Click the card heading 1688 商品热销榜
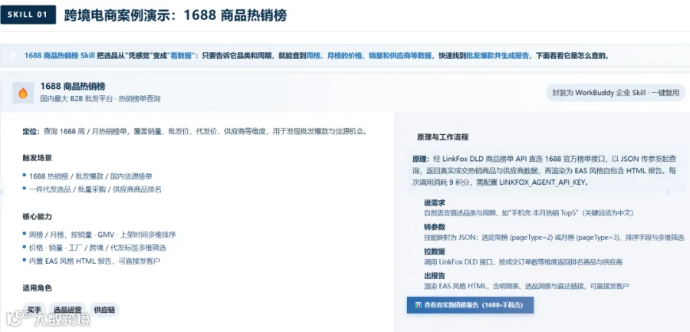This screenshot has width=690, height=332. 73,87
